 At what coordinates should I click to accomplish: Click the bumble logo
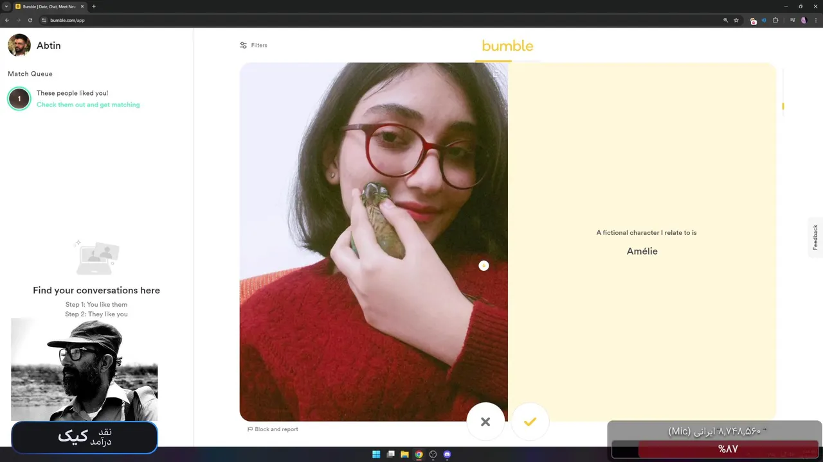click(507, 46)
